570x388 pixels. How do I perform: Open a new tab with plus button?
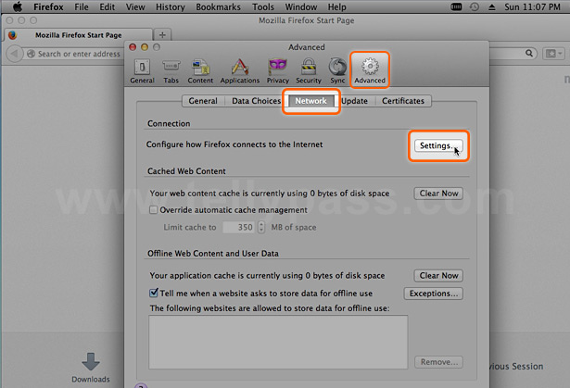click(x=162, y=35)
